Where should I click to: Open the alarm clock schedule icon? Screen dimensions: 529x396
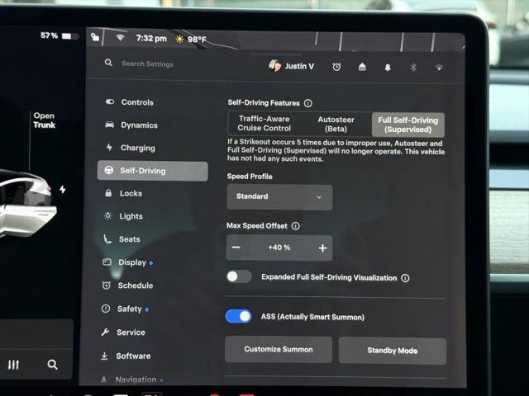tap(336, 67)
